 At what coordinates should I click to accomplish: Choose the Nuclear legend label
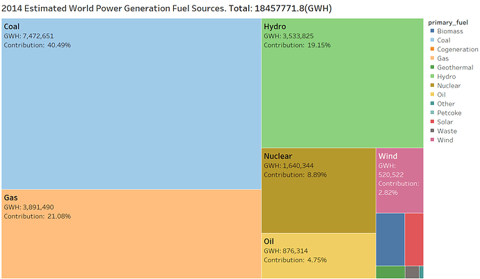click(x=449, y=86)
